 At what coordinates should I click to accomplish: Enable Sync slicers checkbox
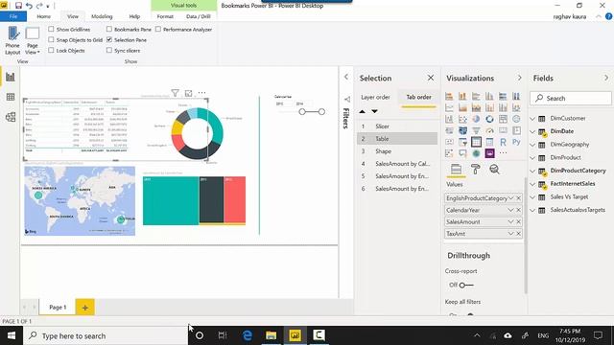coord(109,50)
